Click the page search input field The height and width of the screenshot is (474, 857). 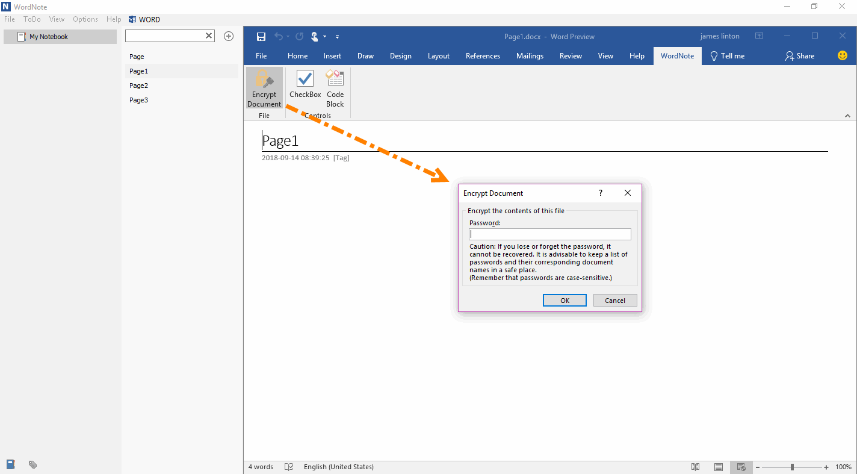click(164, 36)
